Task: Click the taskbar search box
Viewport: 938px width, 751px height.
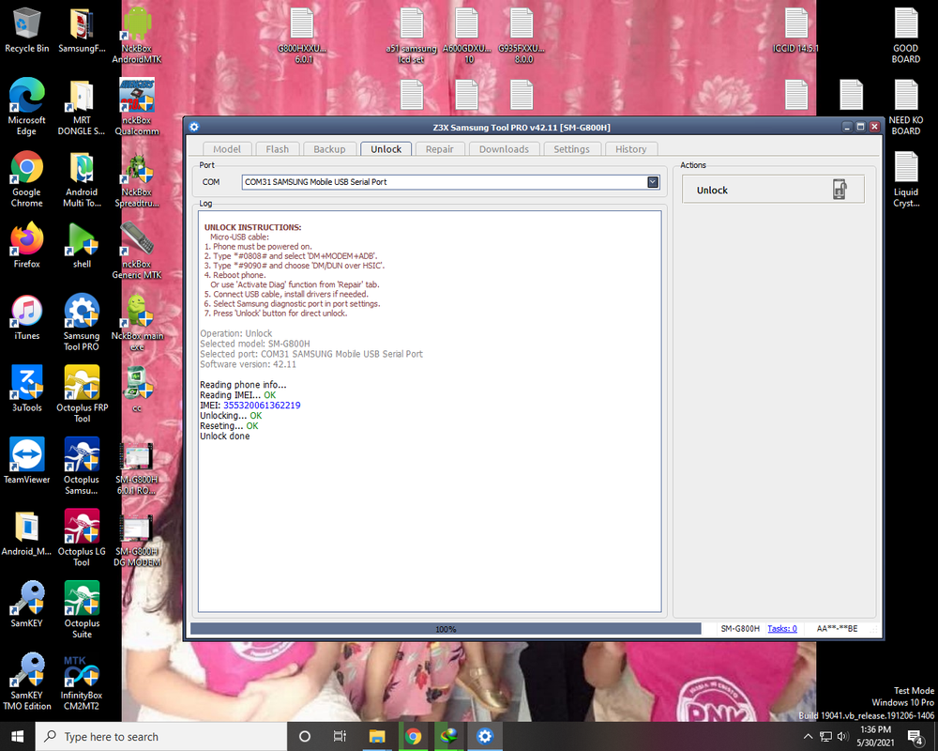Action: pos(161,737)
